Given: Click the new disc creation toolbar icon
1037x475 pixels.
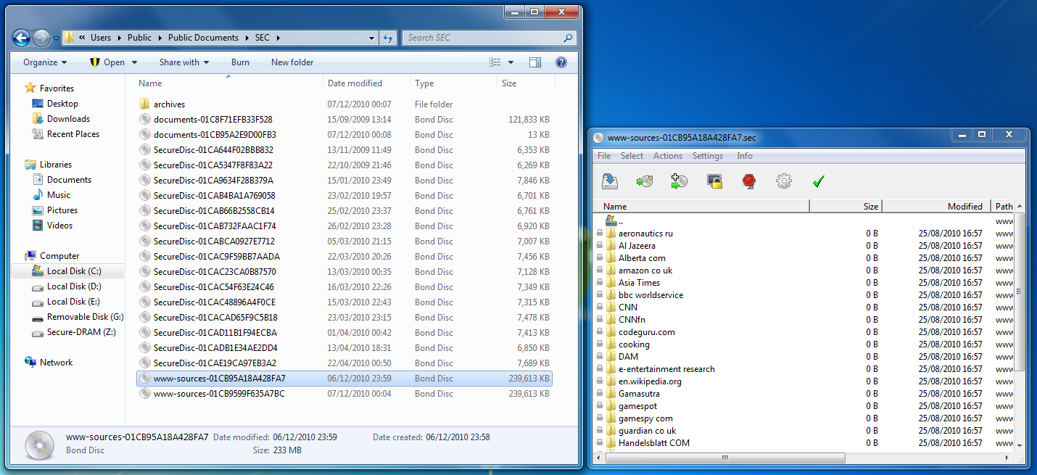Looking at the screenshot, I should coord(678,181).
